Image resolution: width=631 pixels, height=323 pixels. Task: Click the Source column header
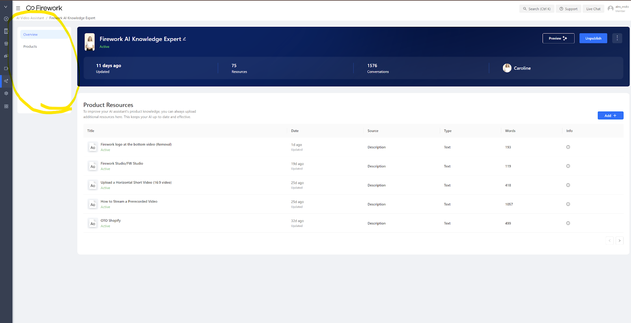(x=373, y=131)
